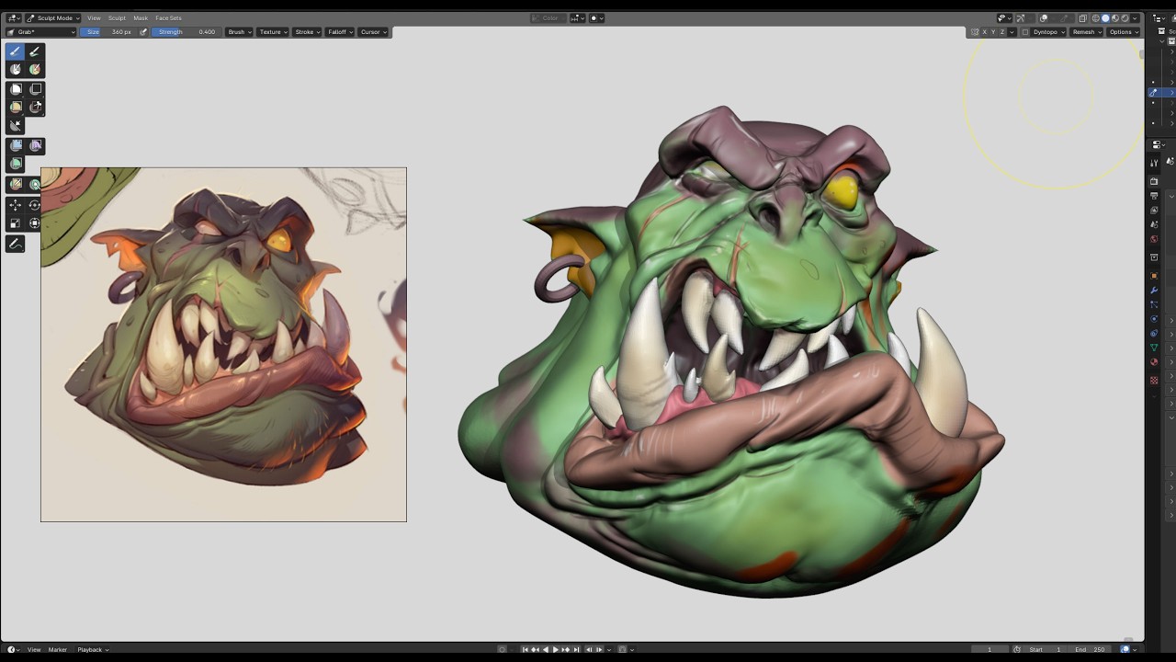Open the Remesh dropdown

pos(1086,32)
